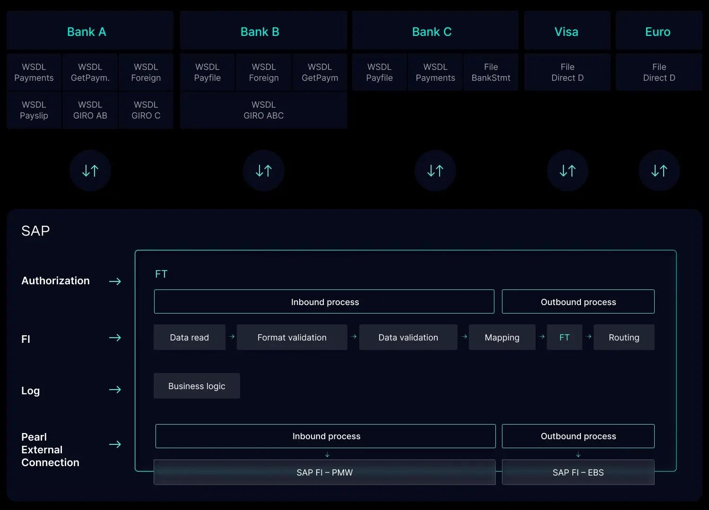Select the WSDL Payslip box

tap(34, 110)
